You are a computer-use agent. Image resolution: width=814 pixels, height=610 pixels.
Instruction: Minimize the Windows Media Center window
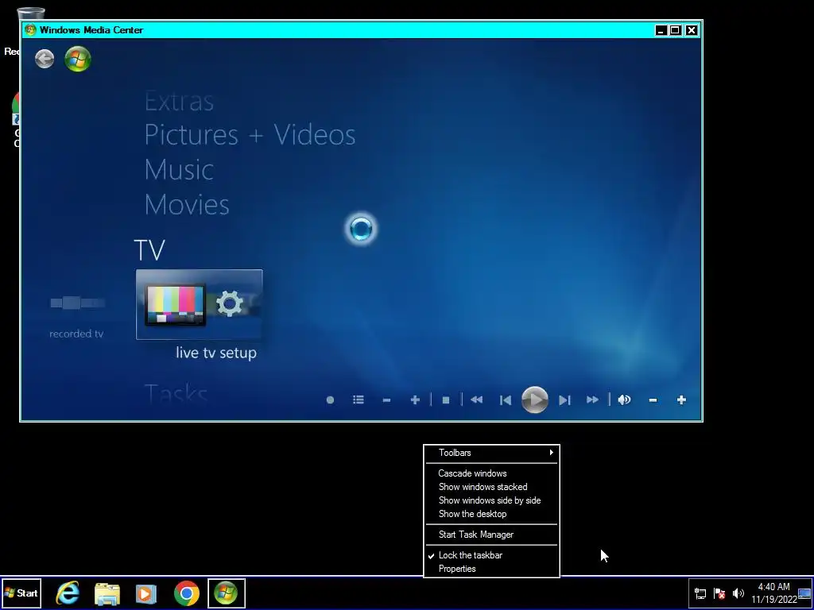661,30
